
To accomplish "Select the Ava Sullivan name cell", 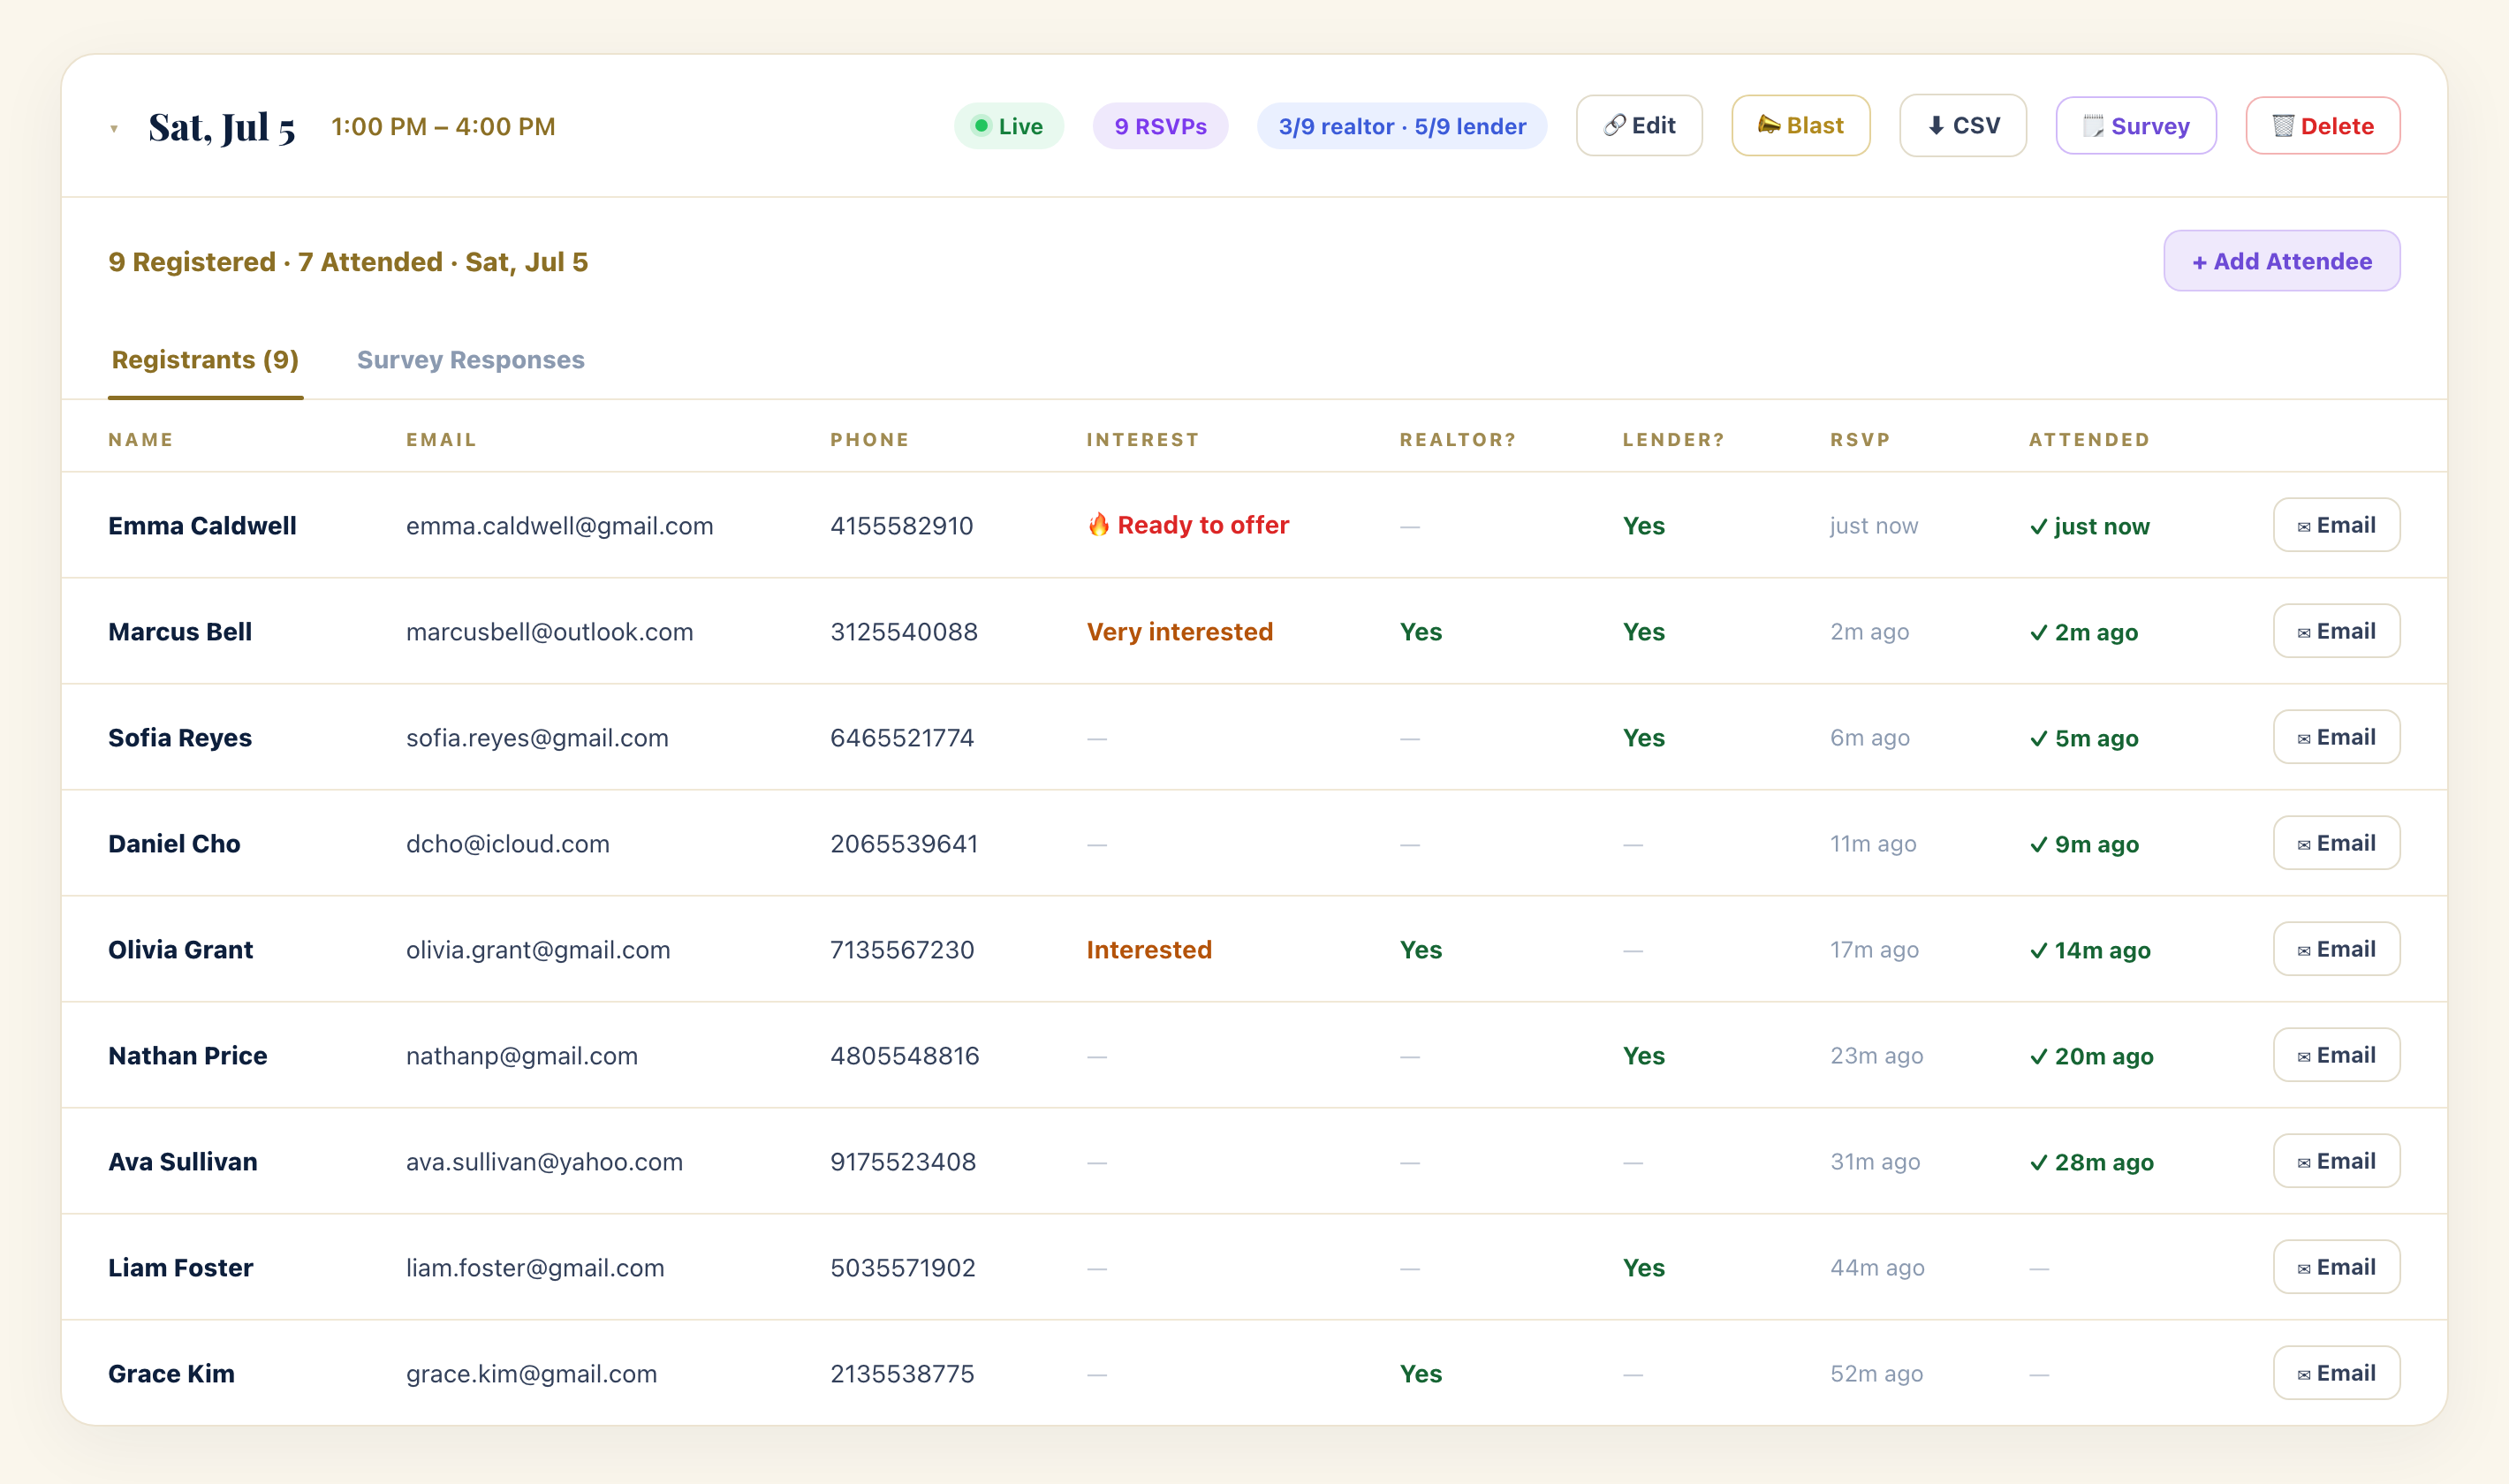I will click(x=183, y=1162).
